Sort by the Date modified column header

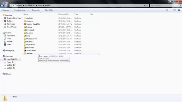click(x=63, y=14)
